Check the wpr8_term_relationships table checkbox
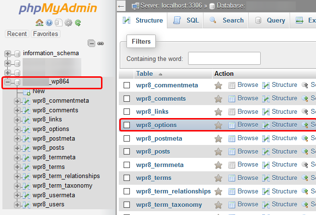The image size is (316, 215). click(126, 191)
